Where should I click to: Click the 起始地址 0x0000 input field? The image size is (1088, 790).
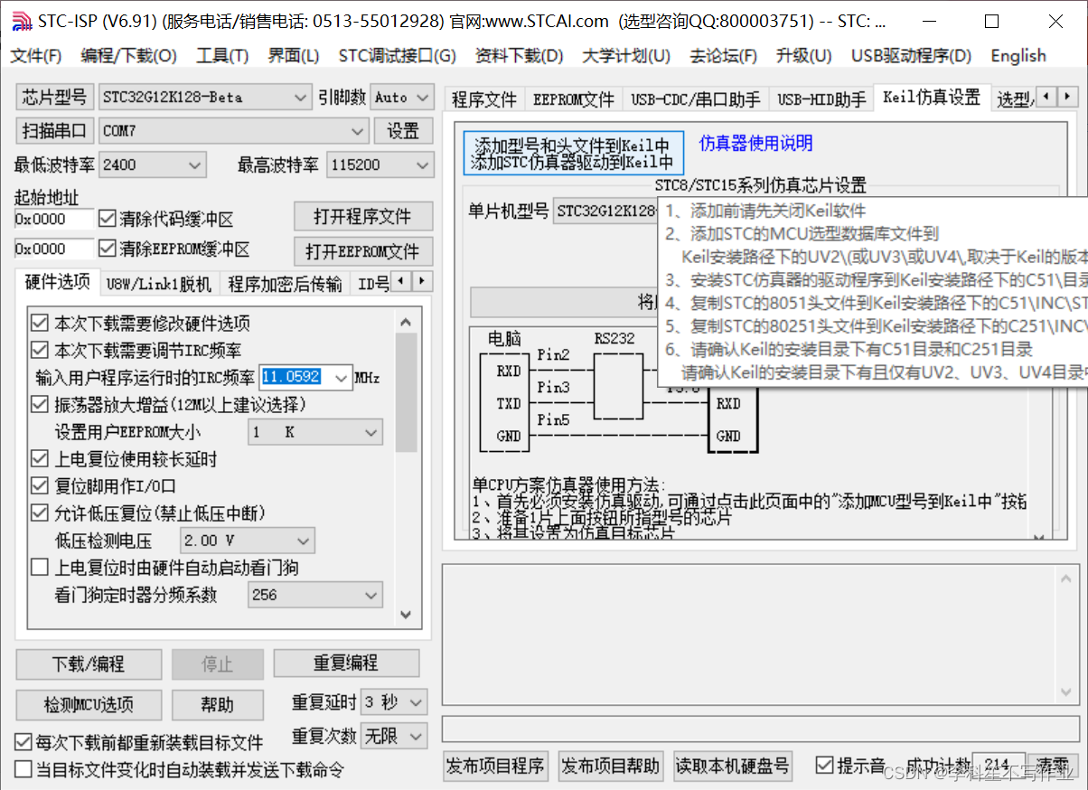coord(54,217)
